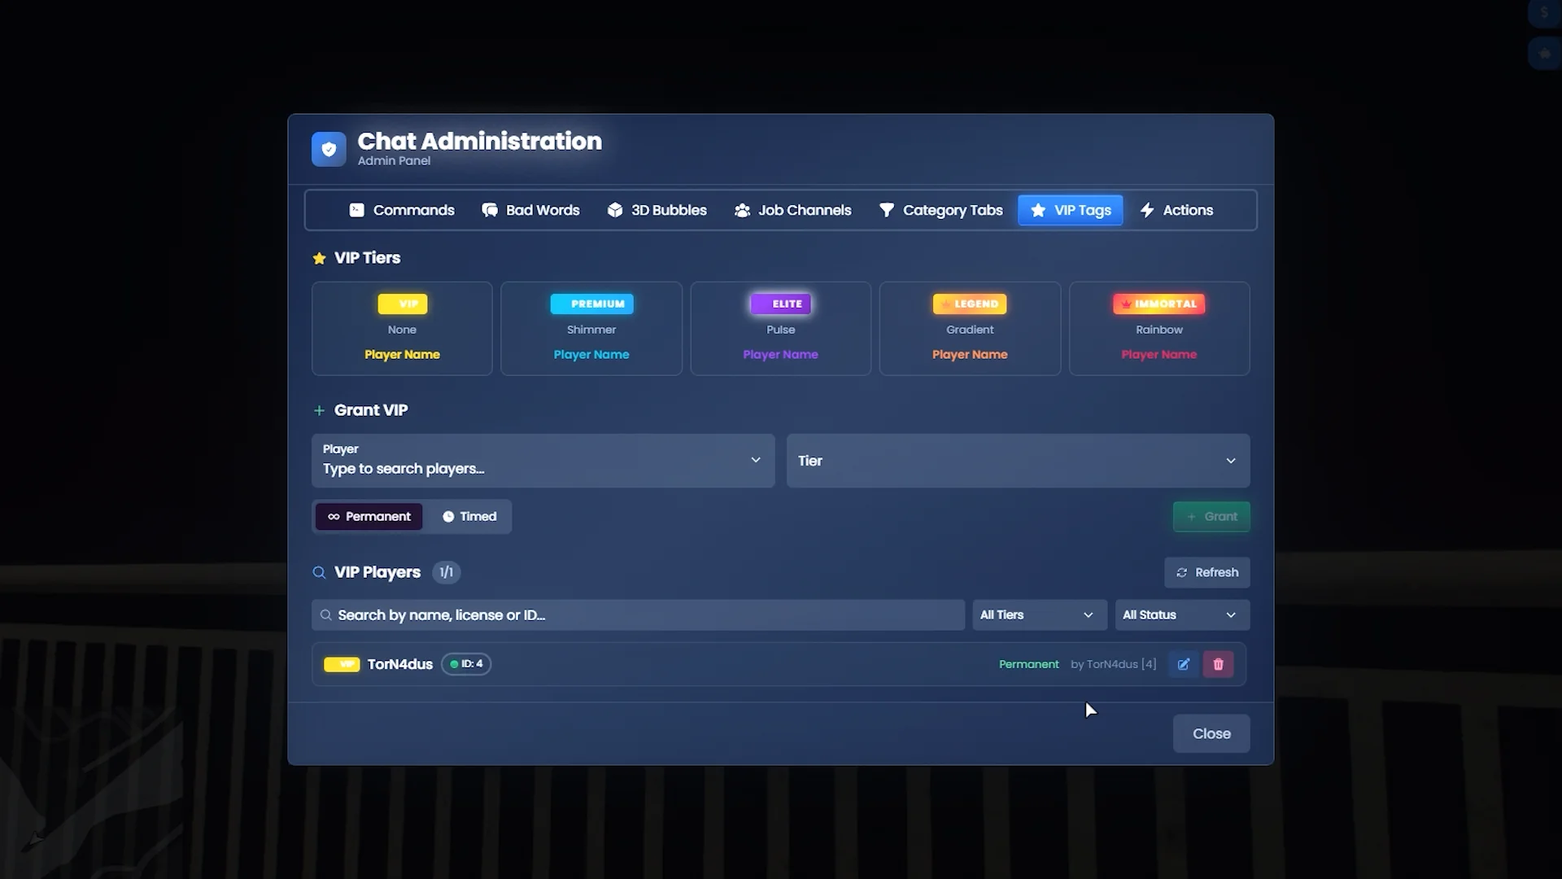
Task: Open the Tier dropdown
Action: pyautogui.click(x=1017, y=461)
